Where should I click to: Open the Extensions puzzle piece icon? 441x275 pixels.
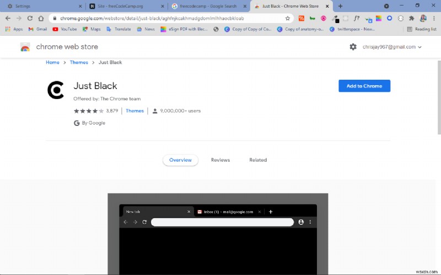click(x=411, y=18)
